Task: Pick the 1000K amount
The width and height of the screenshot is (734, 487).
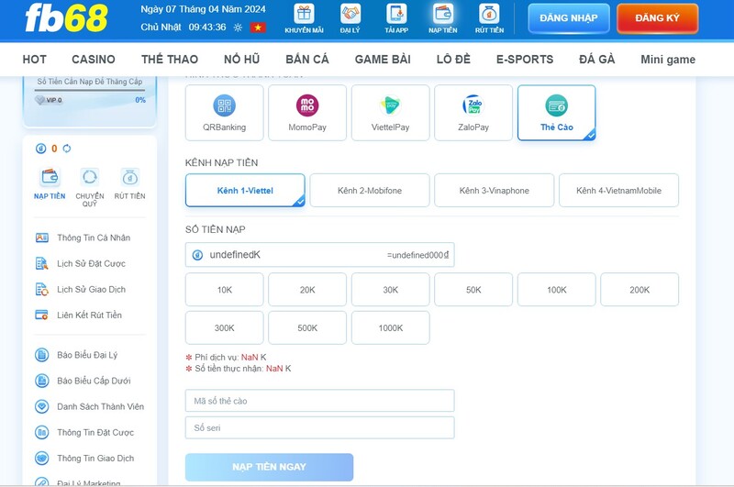Action: click(x=391, y=328)
